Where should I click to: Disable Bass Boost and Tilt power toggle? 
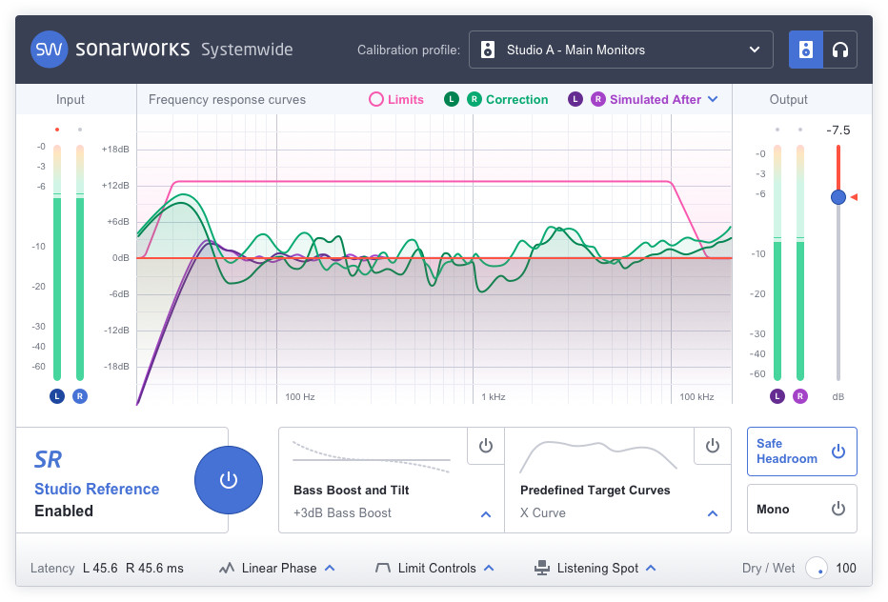485,446
